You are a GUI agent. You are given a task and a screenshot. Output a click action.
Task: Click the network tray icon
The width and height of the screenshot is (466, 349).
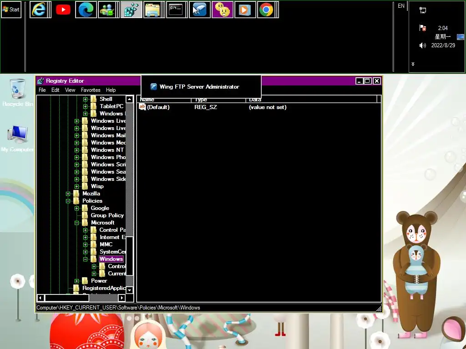423,10
